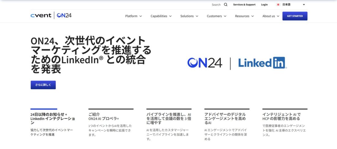Click text AI を活用したカスタマージャーニー
The height and width of the screenshot is (149, 337).
coord(168,134)
